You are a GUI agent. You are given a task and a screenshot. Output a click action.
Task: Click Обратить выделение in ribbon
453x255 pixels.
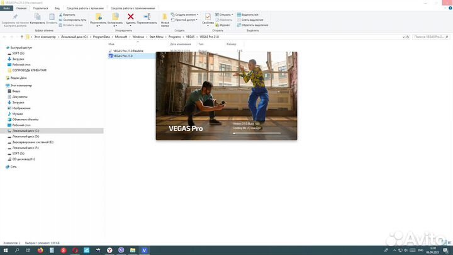click(x=252, y=25)
